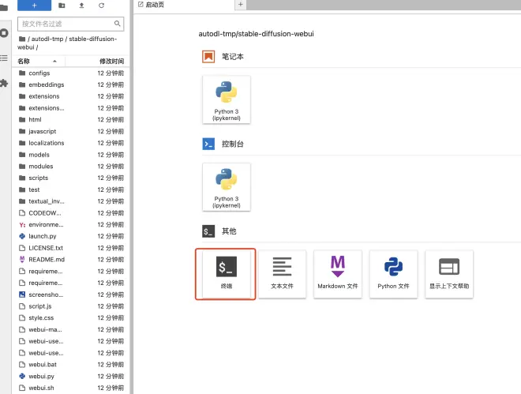
Task: Select the CODEOW... file
Action: 71,213
